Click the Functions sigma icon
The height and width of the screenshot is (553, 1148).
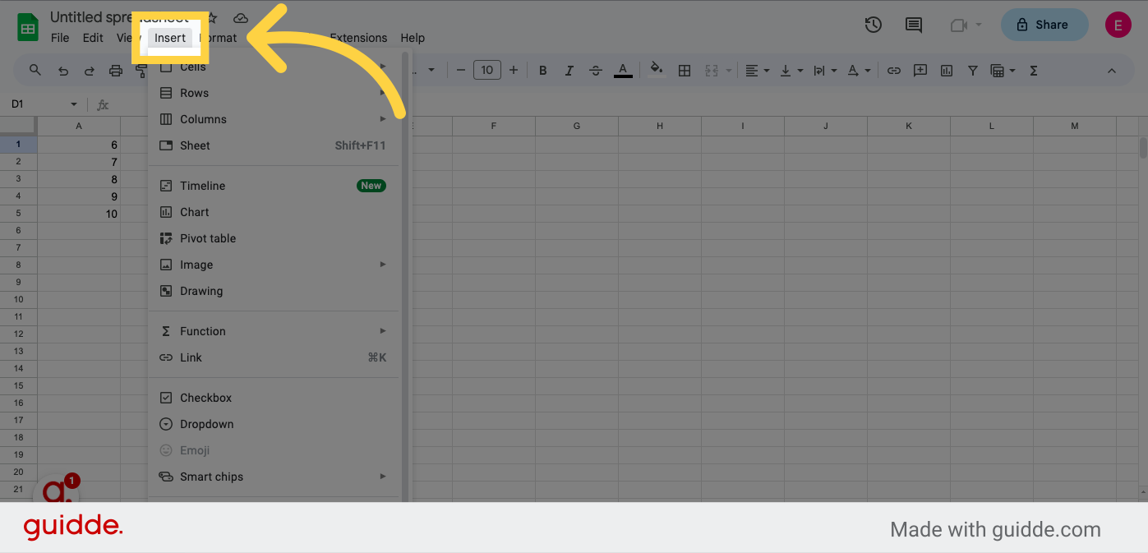point(1032,70)
